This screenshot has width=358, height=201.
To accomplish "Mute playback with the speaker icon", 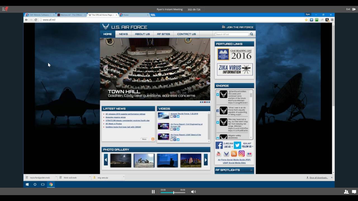I will pos(193,192).
